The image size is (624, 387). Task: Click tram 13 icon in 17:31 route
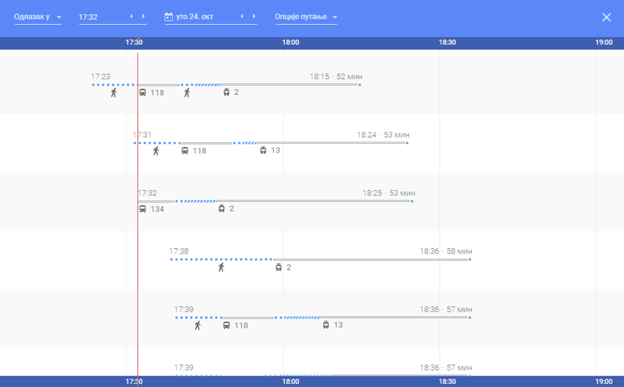pyautogui.click(x=263, y=151)
